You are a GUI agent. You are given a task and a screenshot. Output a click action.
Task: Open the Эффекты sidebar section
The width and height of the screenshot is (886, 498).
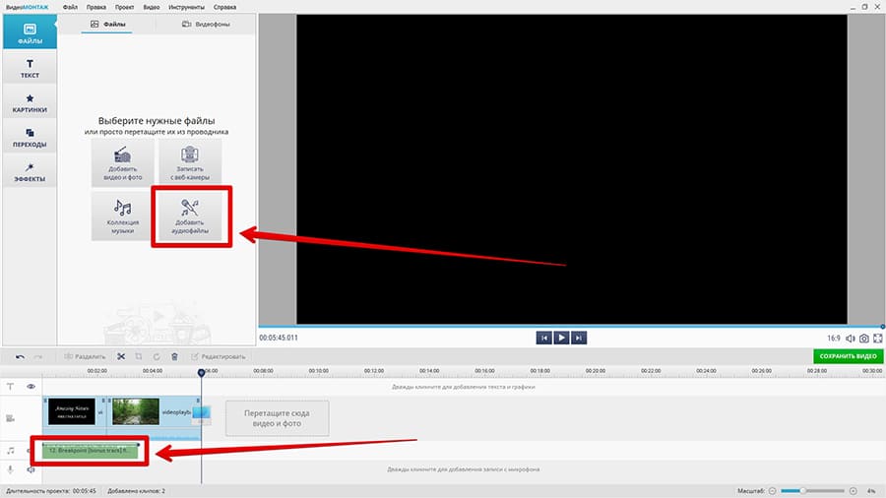(30, 171)
